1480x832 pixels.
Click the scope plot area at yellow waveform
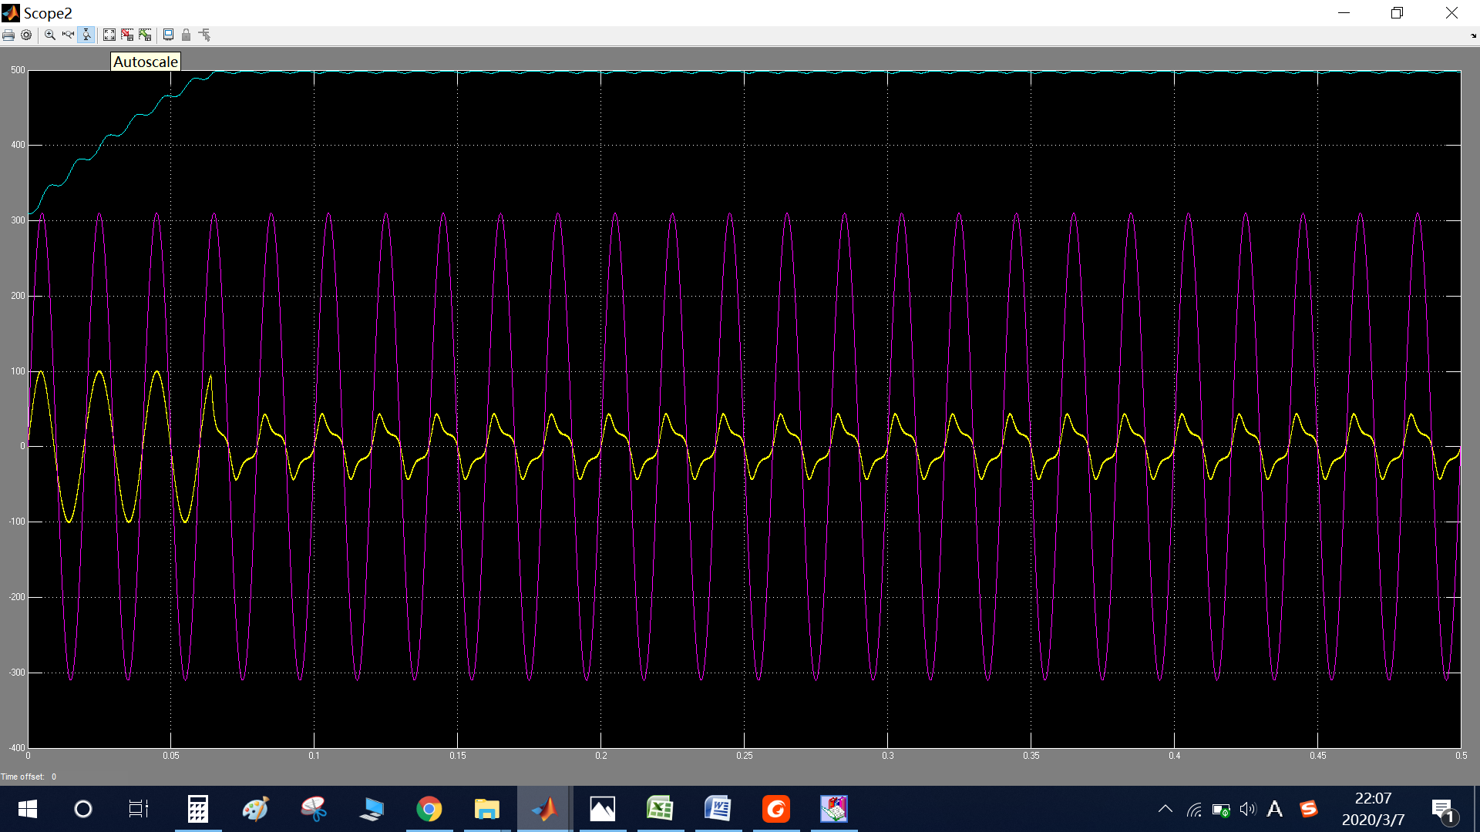(99, 373)
